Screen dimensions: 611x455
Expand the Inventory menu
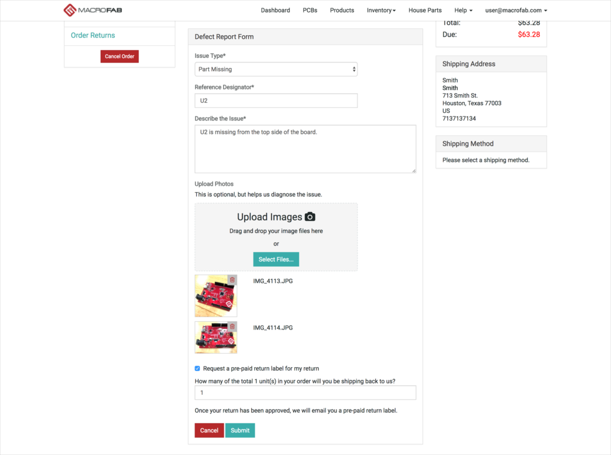[381, 10]
